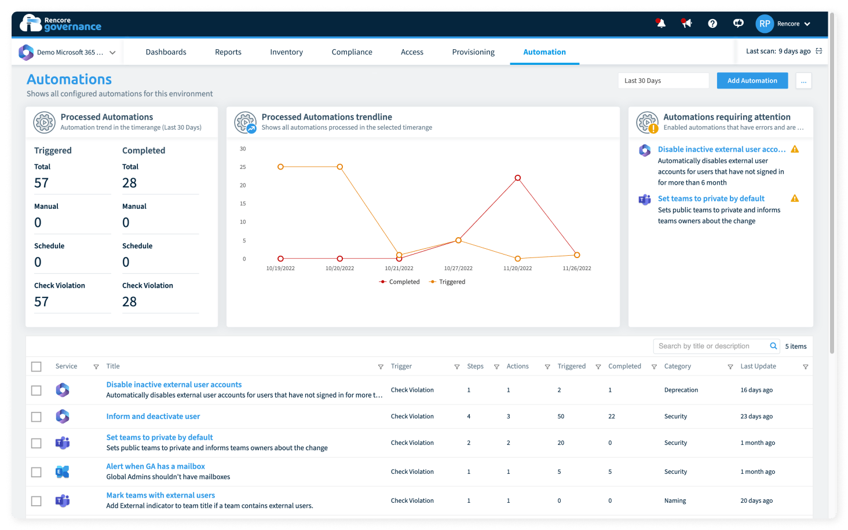This screenshot has height=530, width=848.
Task: Open Disable inactive external user accounts link in table
Action: point(174,385)
